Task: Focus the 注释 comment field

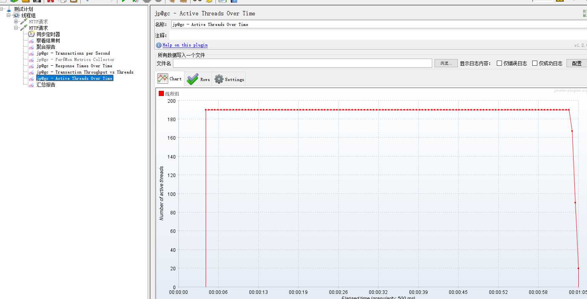Action: click(x=378, y=35)
